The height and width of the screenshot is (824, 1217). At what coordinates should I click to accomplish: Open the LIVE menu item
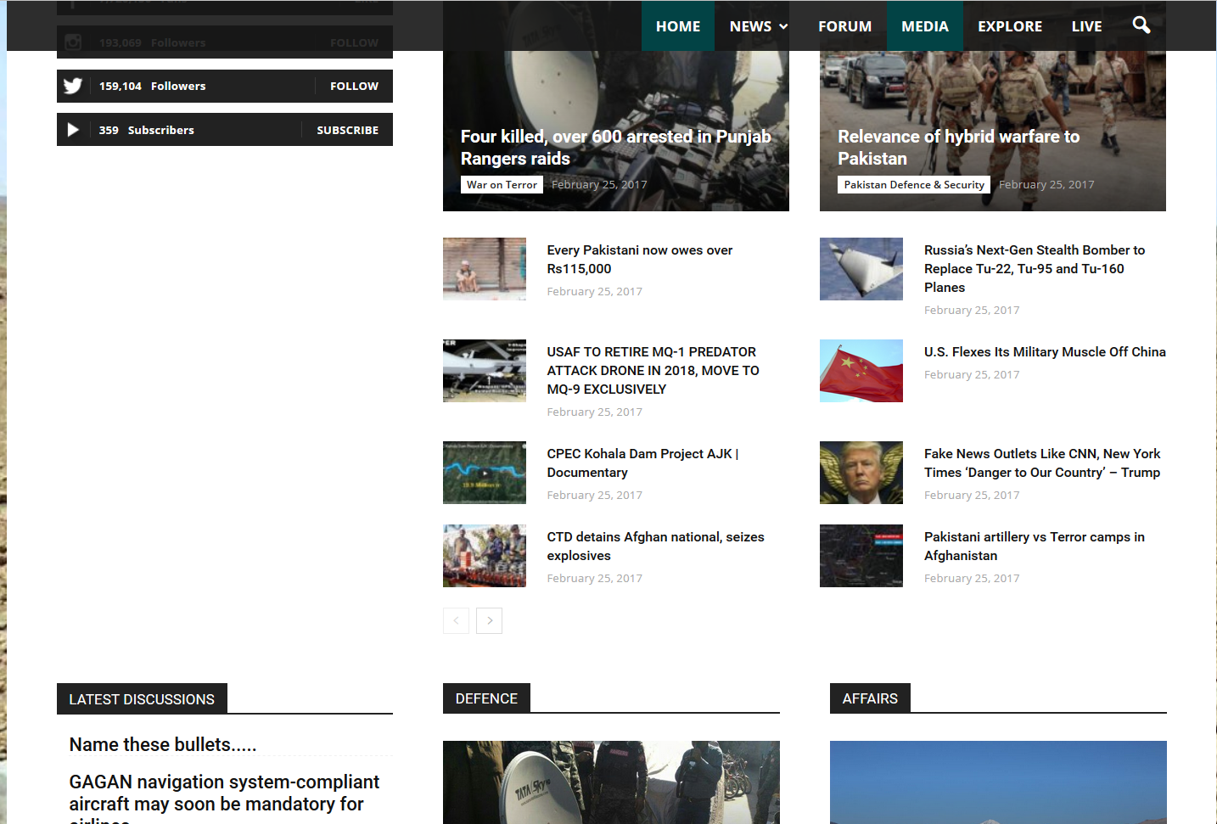click(x=1086, y=26)
